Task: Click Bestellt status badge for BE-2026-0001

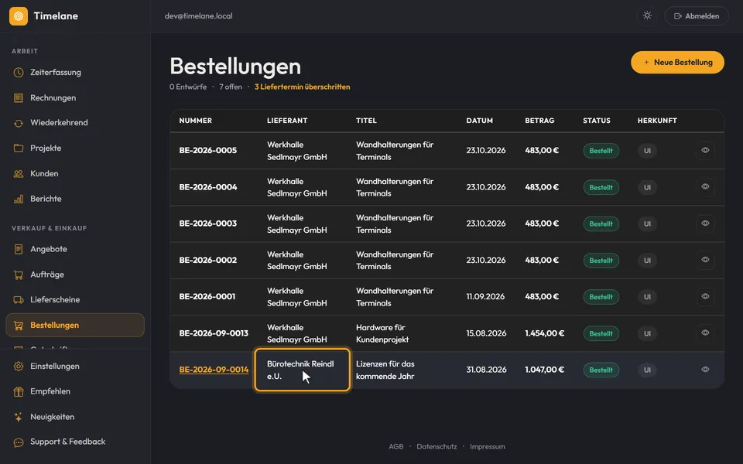Action: 601,297
